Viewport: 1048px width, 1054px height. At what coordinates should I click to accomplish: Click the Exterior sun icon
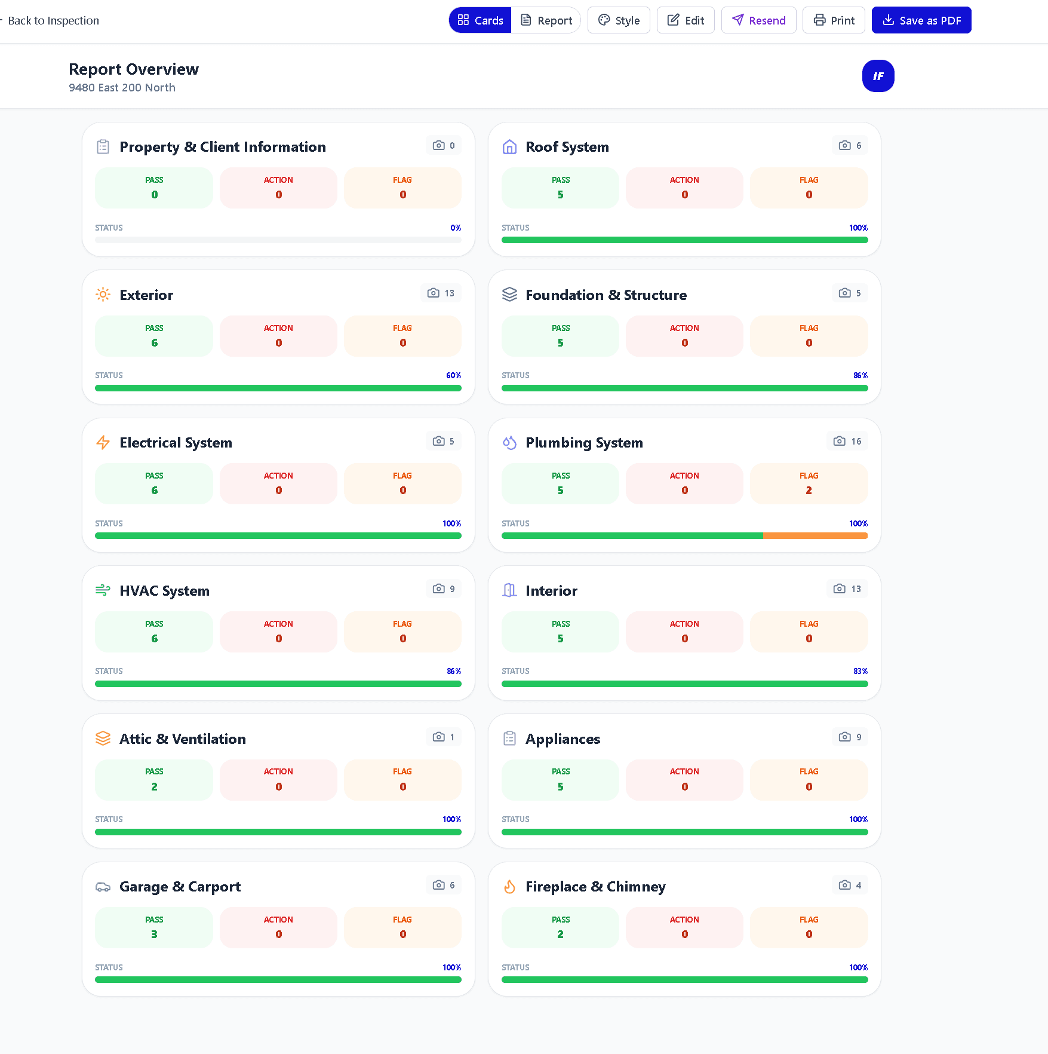pyautogui.click(x=103, y=295)
